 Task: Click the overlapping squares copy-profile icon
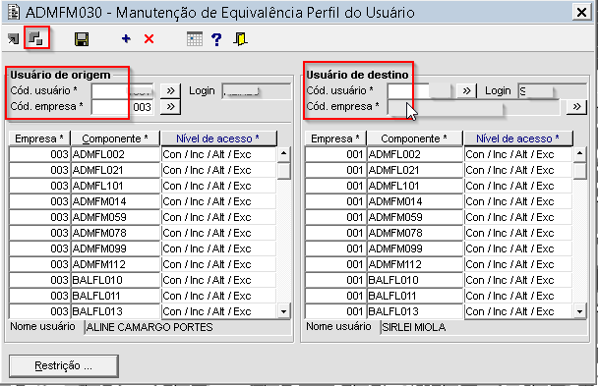(36, 38)
